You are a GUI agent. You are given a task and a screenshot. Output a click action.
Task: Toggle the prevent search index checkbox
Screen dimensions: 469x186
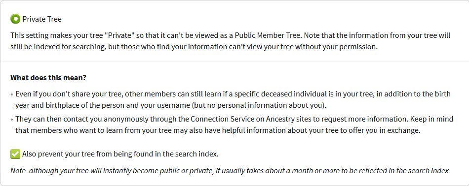coord(15,154)
